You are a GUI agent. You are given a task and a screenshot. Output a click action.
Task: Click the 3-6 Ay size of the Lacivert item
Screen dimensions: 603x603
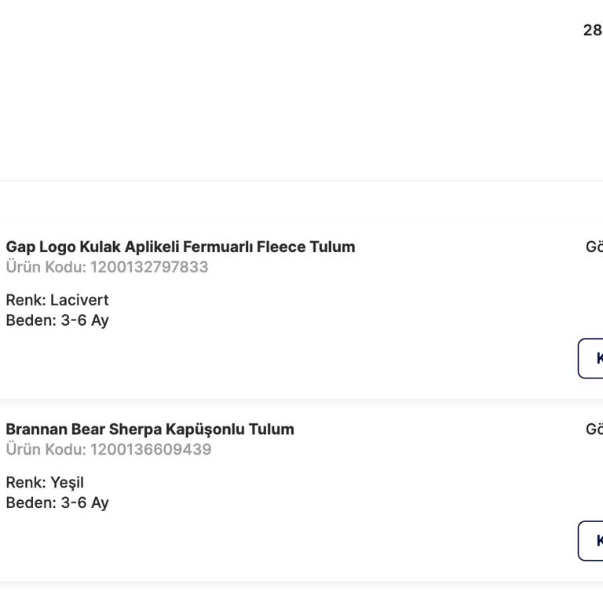click(85, 320)
